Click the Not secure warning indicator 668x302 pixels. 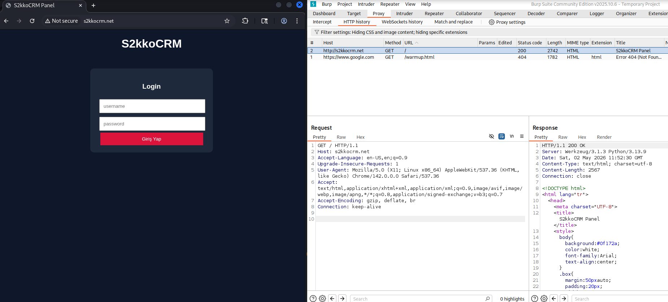click(61, 21)
